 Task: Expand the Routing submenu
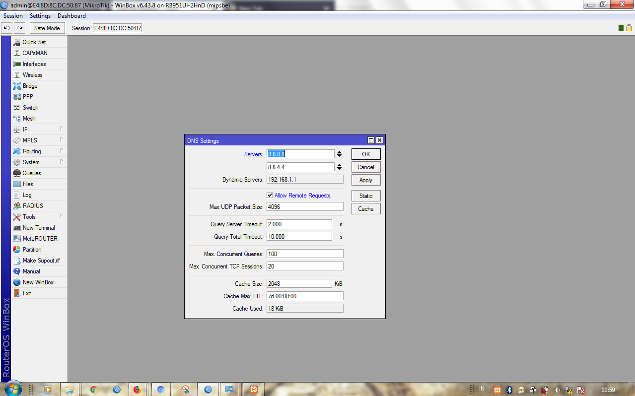pos(39,151)
